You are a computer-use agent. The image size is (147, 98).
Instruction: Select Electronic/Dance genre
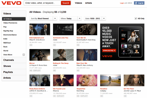tap(10, 35)
